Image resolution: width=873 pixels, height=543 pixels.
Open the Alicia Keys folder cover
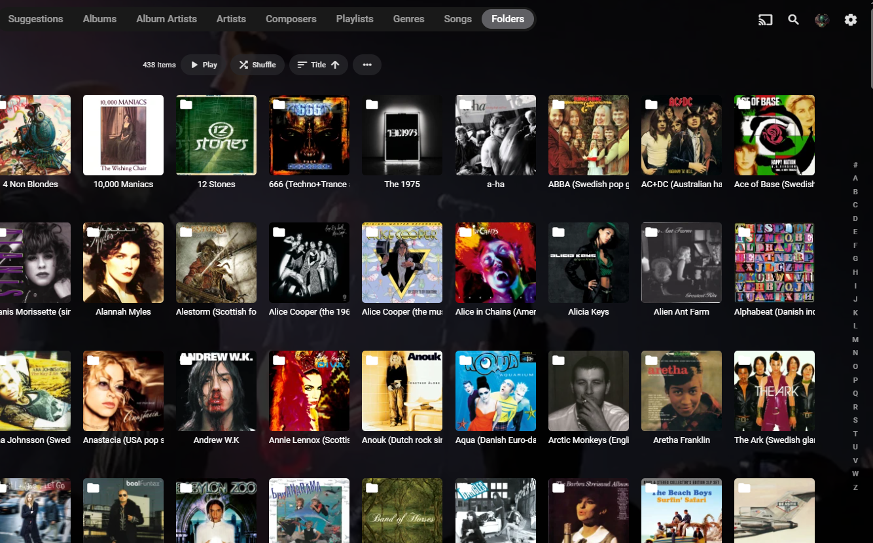[588, 262]
